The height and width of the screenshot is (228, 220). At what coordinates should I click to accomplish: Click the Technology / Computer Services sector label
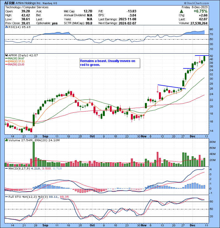(x=27, y=7)
